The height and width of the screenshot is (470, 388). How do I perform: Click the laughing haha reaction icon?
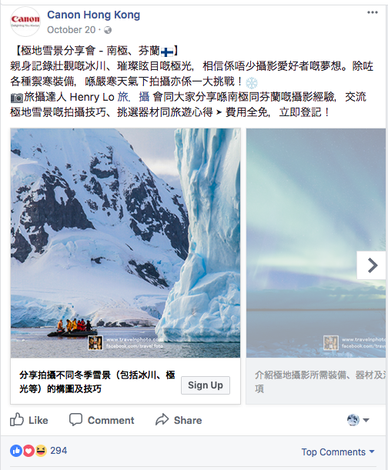[x=41, y=451]
